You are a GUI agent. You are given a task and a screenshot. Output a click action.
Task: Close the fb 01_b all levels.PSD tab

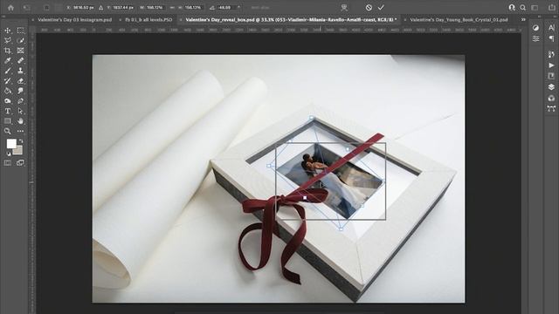(x=121, y=20)
